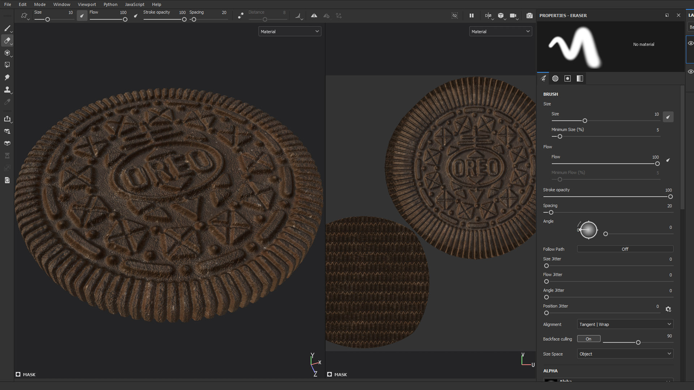
Task: Click the Symmetry mirror icon in toolbar
Action: click(314, 16)
